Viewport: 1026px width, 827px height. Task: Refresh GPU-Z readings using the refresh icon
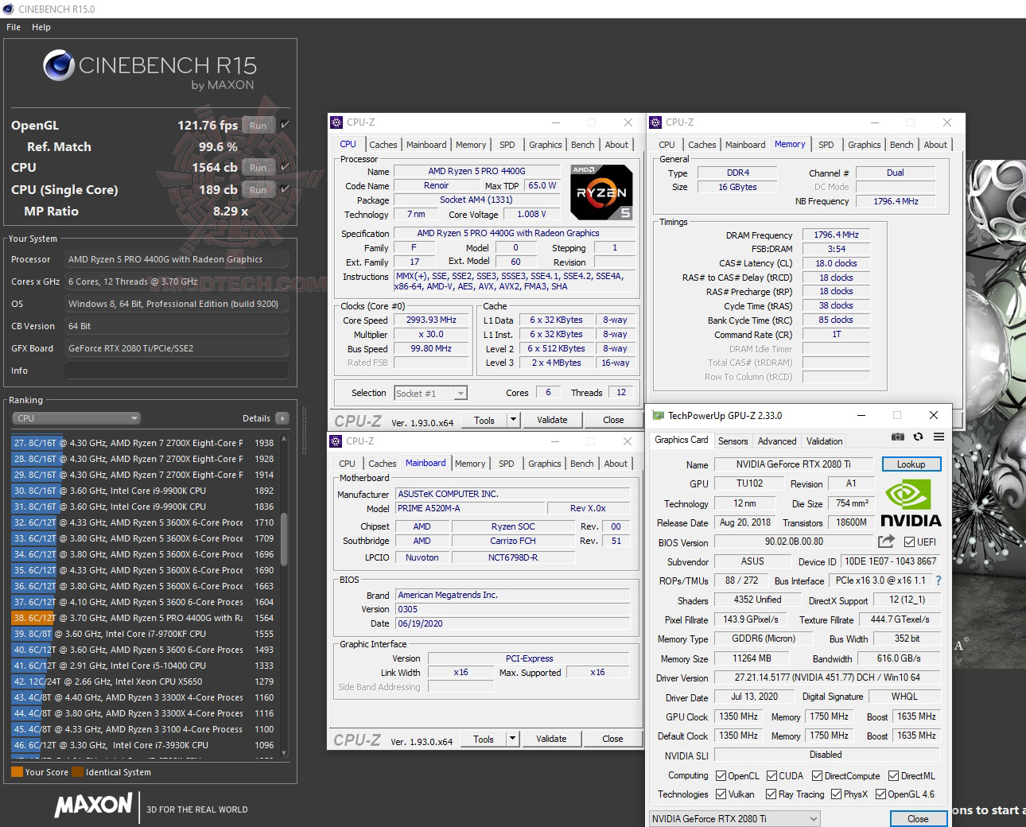coord(919,437)
